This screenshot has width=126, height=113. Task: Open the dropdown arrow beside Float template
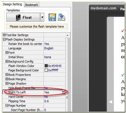tap(42, 17)
